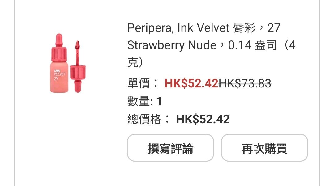This screenshot has height=186, width=334.
Task: Select the red HK$52.42 unit price
Action: [x=191, y=83]
